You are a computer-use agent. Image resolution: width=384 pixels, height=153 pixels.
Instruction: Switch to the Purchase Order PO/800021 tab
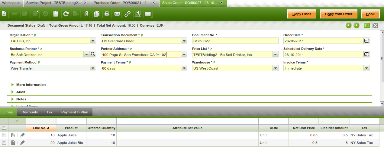tap(121, 3)
